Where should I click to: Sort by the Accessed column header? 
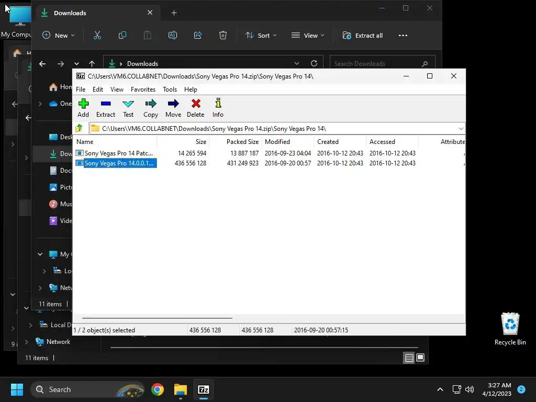click(393, 141)
